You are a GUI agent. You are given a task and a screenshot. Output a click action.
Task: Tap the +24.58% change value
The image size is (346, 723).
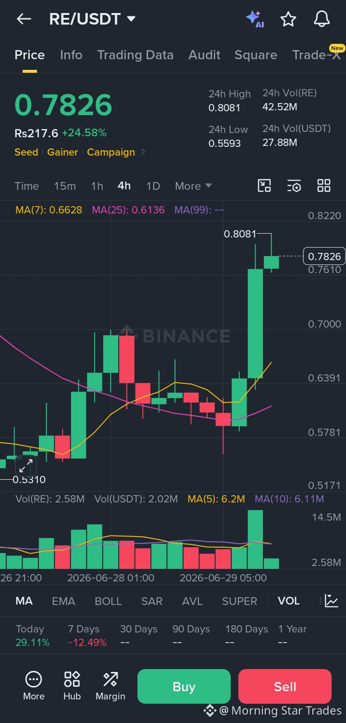84,132
